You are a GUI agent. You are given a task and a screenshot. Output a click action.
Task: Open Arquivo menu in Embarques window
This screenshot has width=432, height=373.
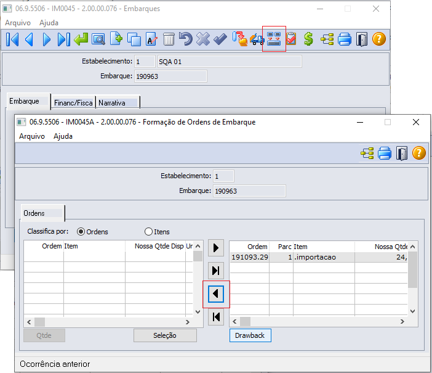[18, 23]
